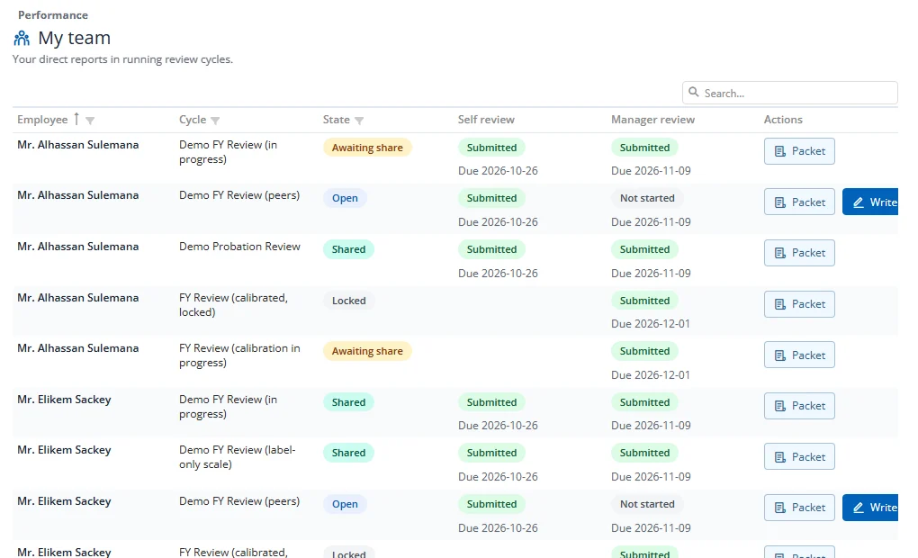Open Packet for Alhassan's FY Review (calibration in progress)
This screenshot has height=558, width=918.
[799, 355]
